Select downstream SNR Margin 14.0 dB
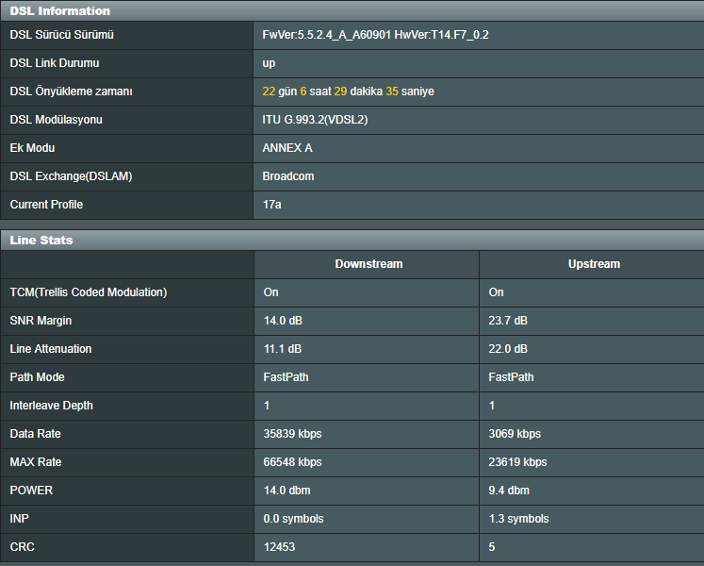 283,321
